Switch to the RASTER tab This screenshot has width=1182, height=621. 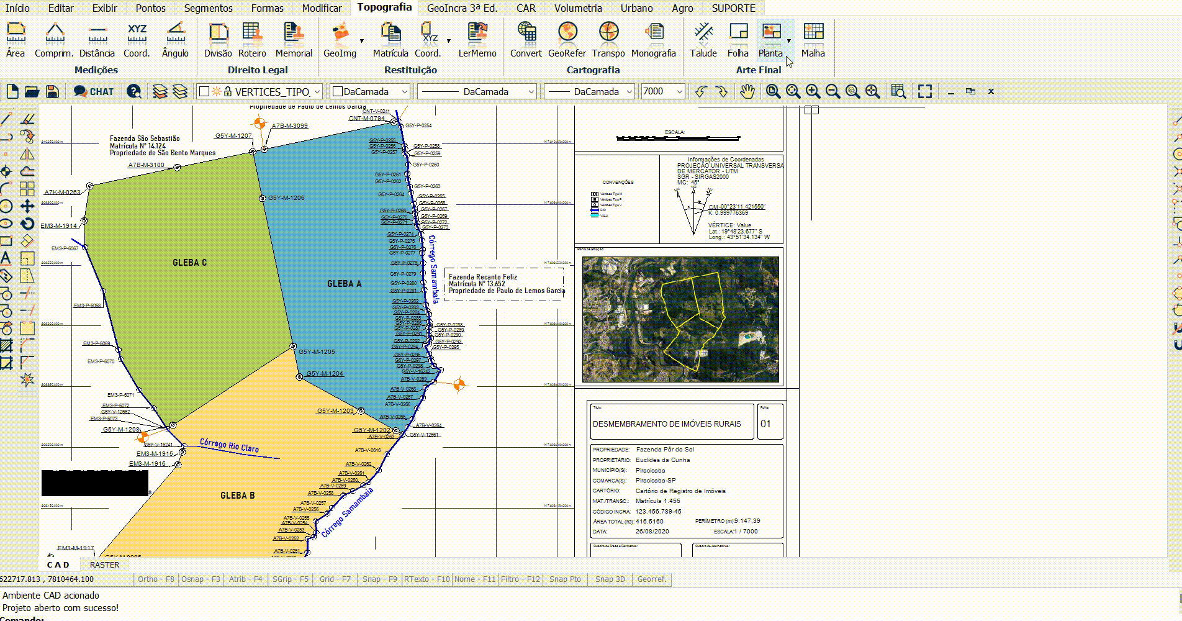(x=104, y=565)
